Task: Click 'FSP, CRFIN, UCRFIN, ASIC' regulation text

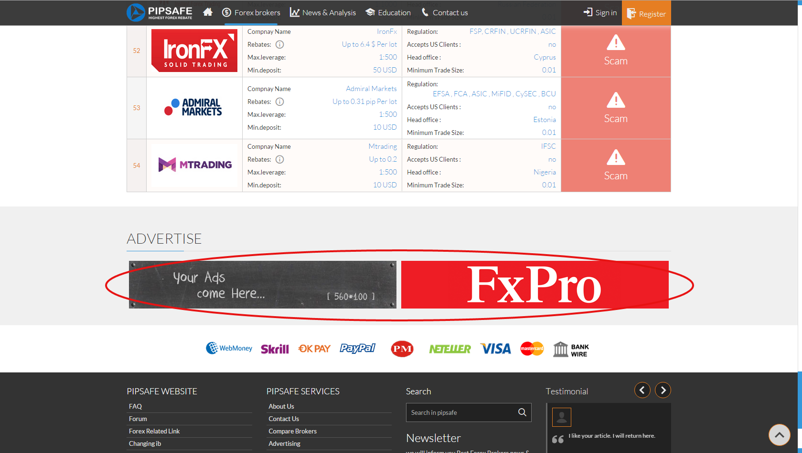Action: click(513, 31)
